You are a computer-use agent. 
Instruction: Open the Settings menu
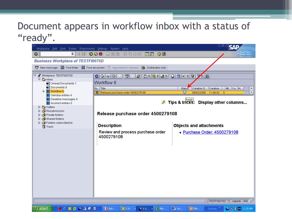pyautogui.click(x=102, y=48)
